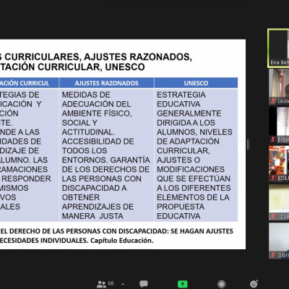Select Gloria's video thumbnail
Screen dimensions: 289x289
click(x=279, y=241)
